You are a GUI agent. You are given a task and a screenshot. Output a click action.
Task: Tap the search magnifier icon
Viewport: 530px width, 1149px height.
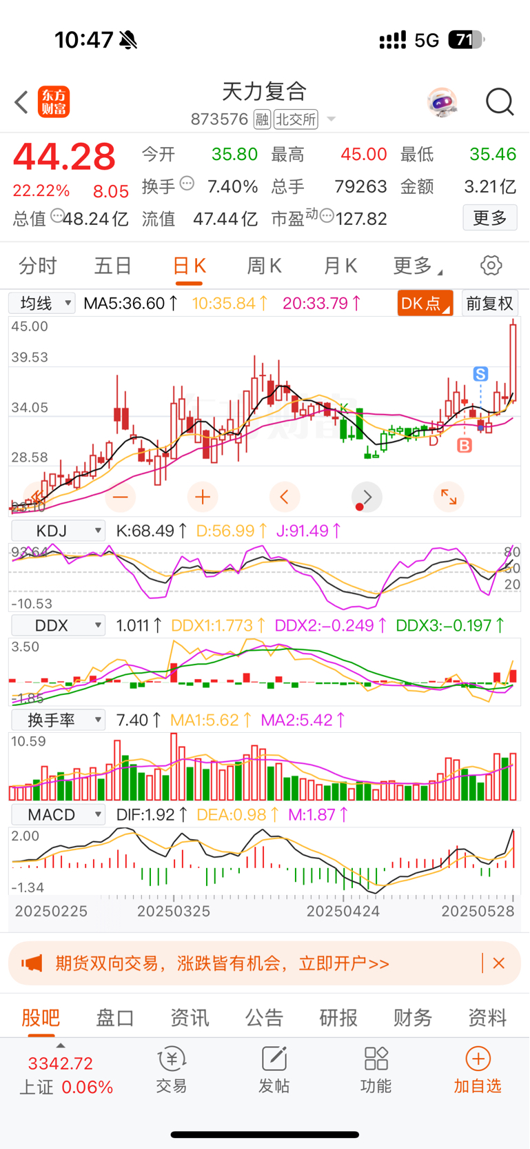tap(500, 102)
